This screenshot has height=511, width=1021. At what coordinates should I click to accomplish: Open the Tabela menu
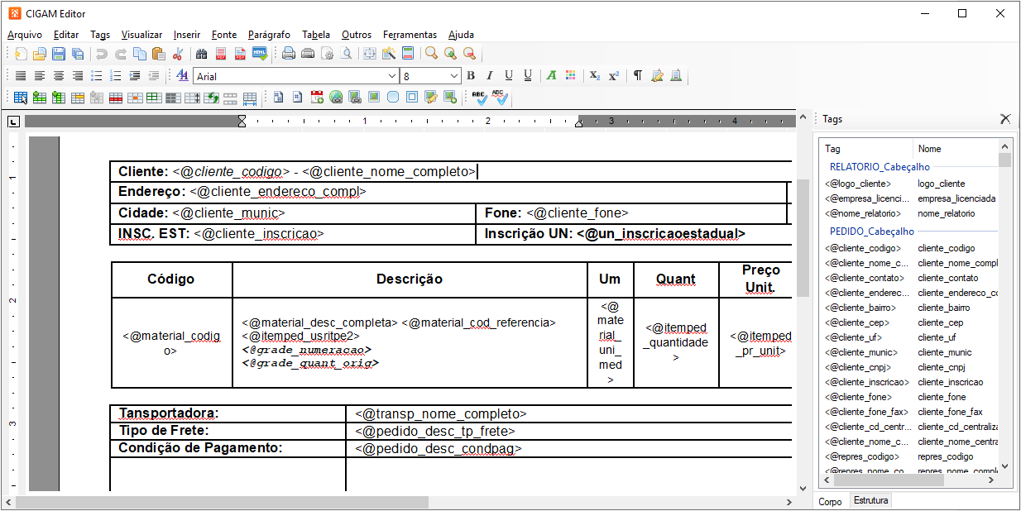(315, 35)
